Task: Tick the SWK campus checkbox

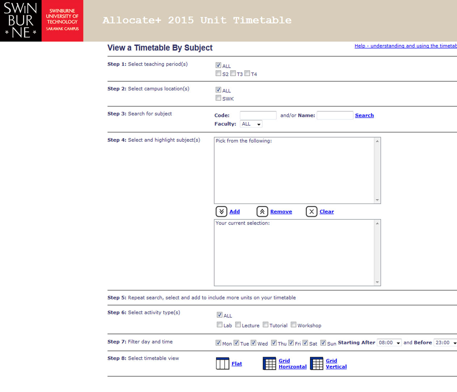Action: point(218,98)
